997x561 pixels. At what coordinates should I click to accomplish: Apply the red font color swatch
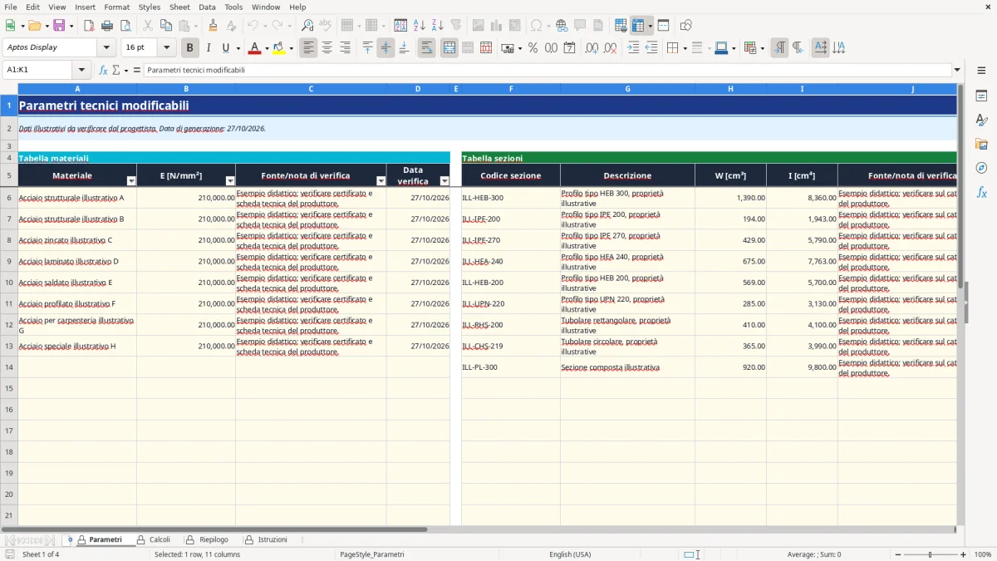(253, 48)
